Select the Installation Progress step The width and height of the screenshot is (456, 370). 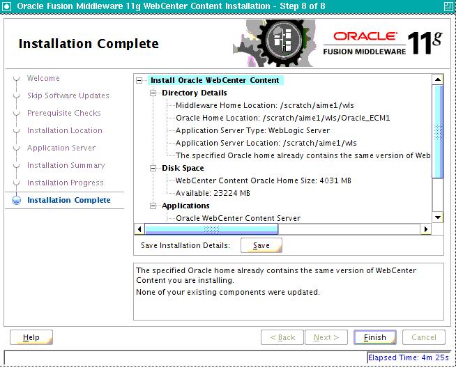tap(66, 183)
